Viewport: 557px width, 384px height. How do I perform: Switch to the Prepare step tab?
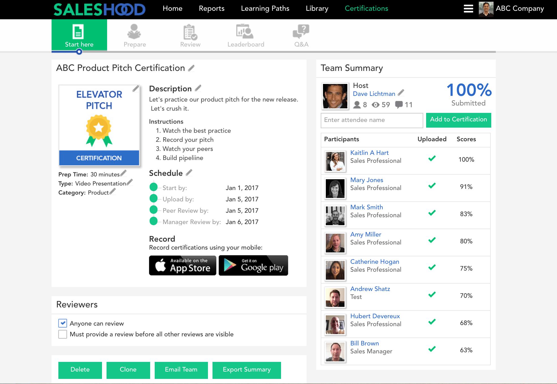[x=135, y=36]
